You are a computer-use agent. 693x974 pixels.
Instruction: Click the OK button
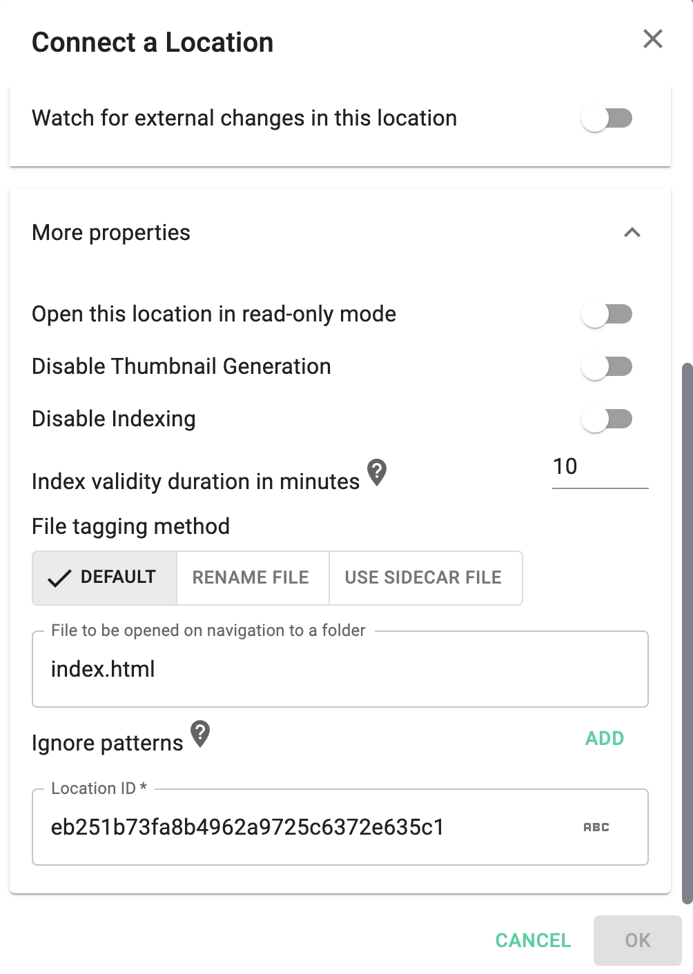click(637, 940)
